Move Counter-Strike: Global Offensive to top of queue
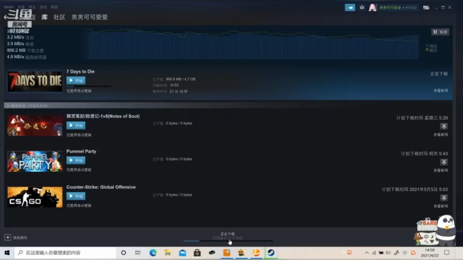Image resolution: width=463 pixels, height=260 pixels. tap(444, 198)
